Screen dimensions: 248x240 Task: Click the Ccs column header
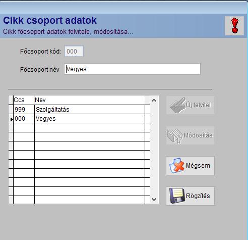(24, 100)
